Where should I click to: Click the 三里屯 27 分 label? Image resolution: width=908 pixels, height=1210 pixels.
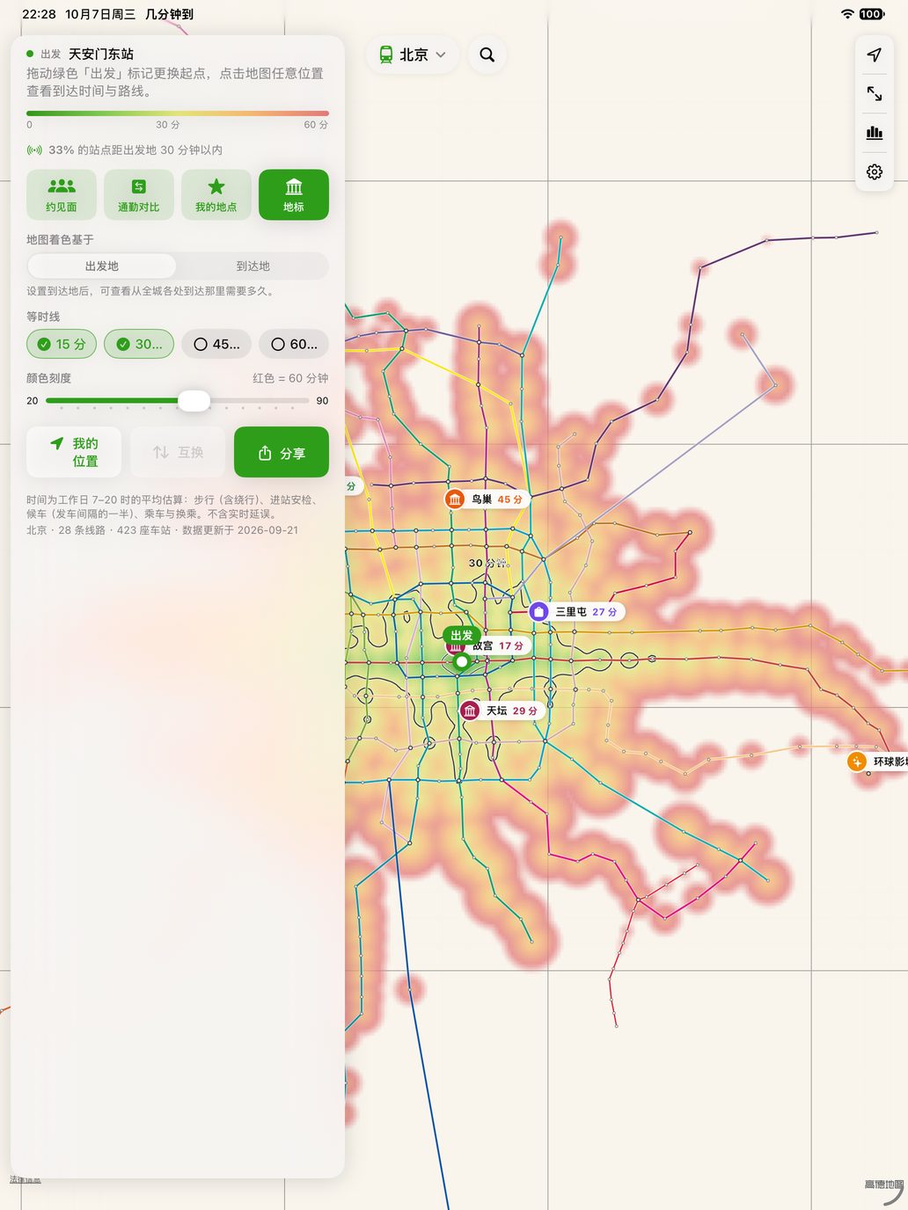click(586, 611)
